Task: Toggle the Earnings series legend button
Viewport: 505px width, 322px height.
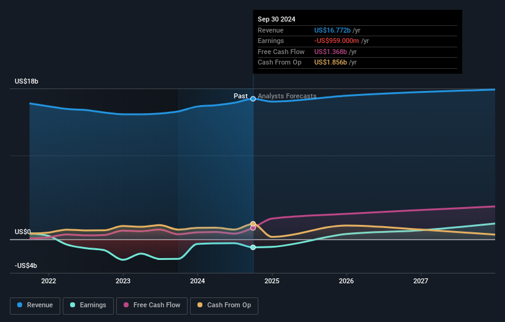Action: (88, 305)
